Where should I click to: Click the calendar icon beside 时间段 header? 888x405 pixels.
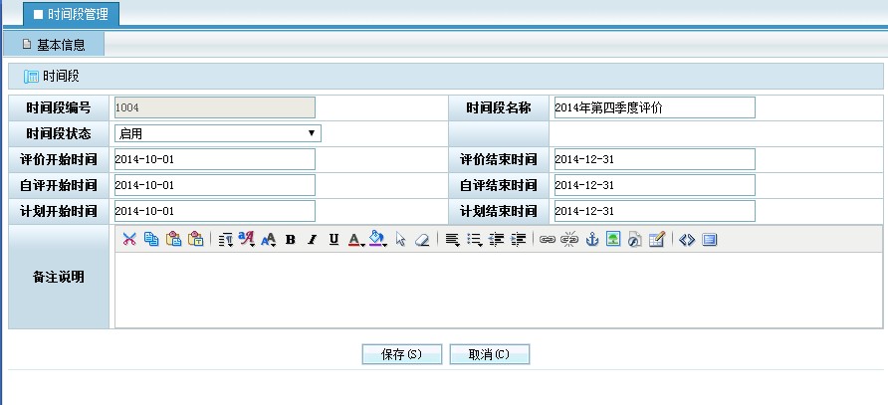31,77
